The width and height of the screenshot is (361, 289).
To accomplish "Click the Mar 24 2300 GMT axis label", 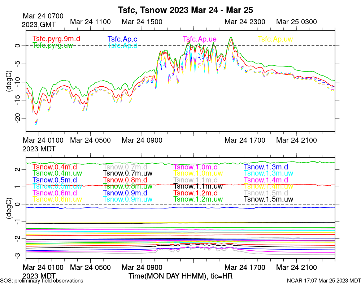I will coord(245,22).
